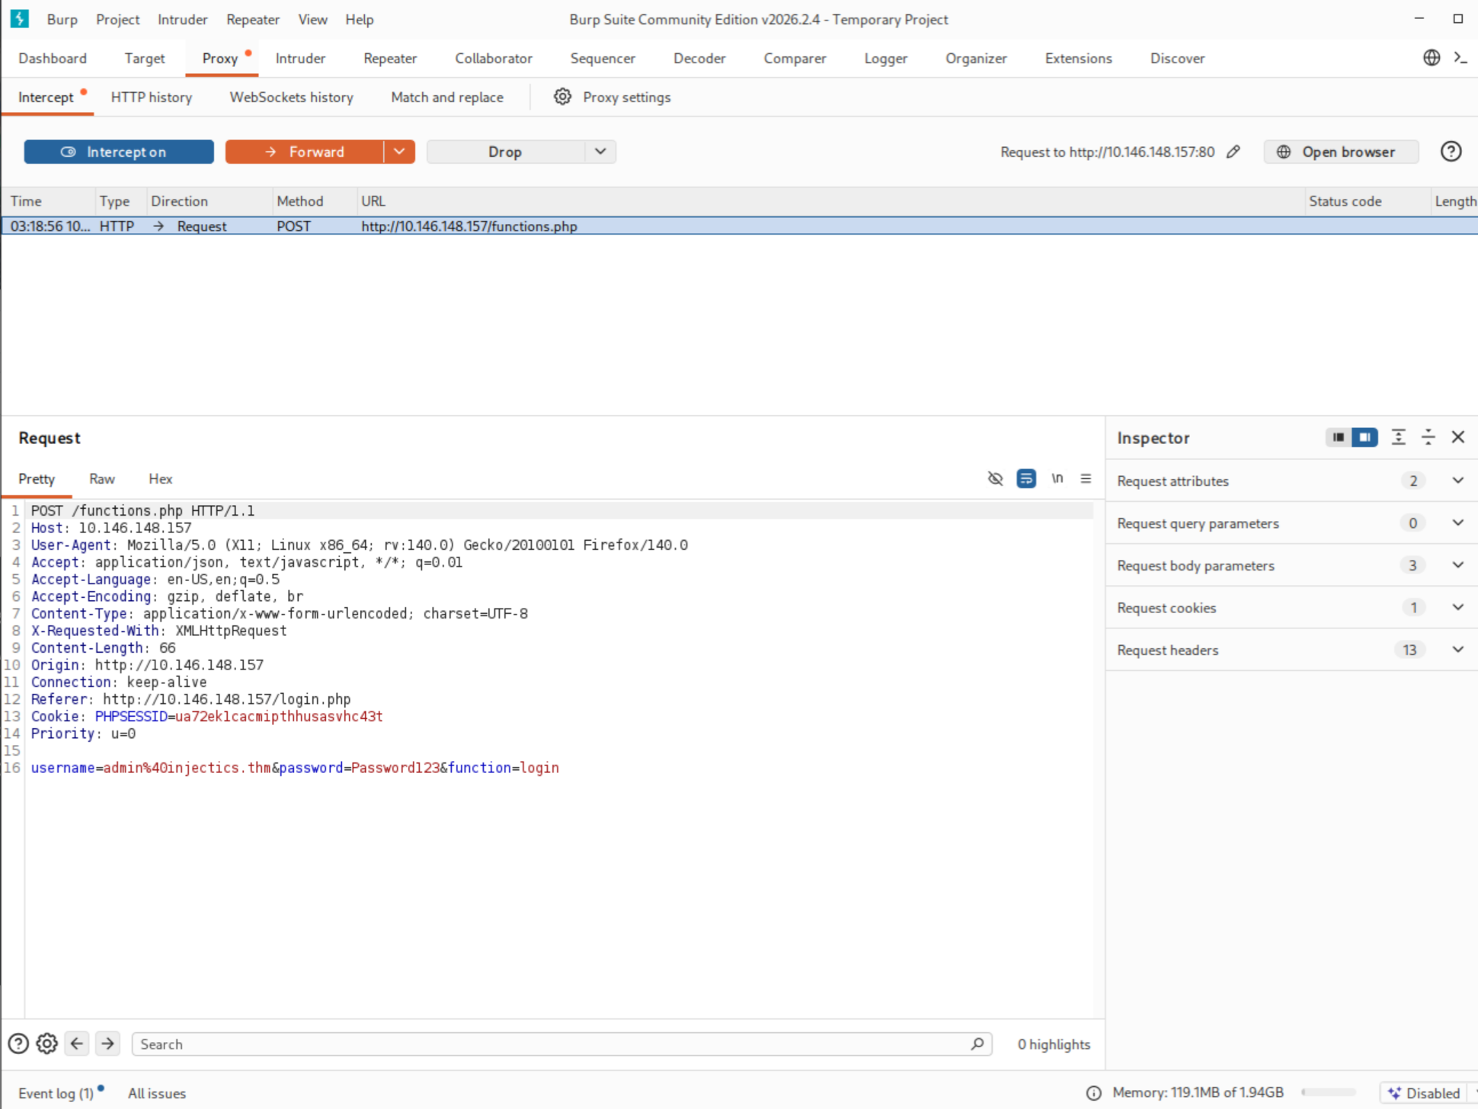1478x1109 pixels.
Task: Drop the intercepted request
Action: pyautogui.click(x=506, y=152)
